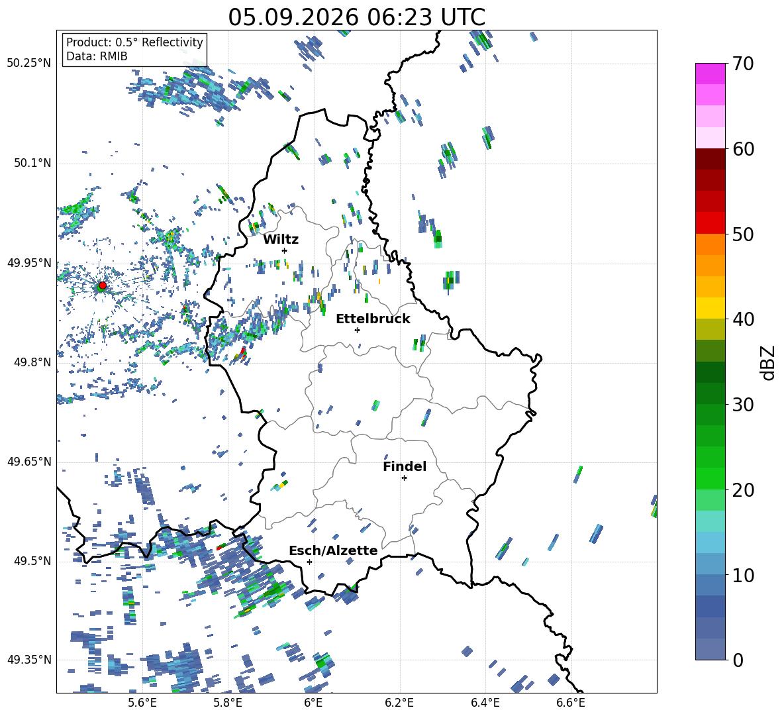Click the Wiltz station cross marker
The width and height of the screenshot is (784, 716).
click(x=285, y=250)
